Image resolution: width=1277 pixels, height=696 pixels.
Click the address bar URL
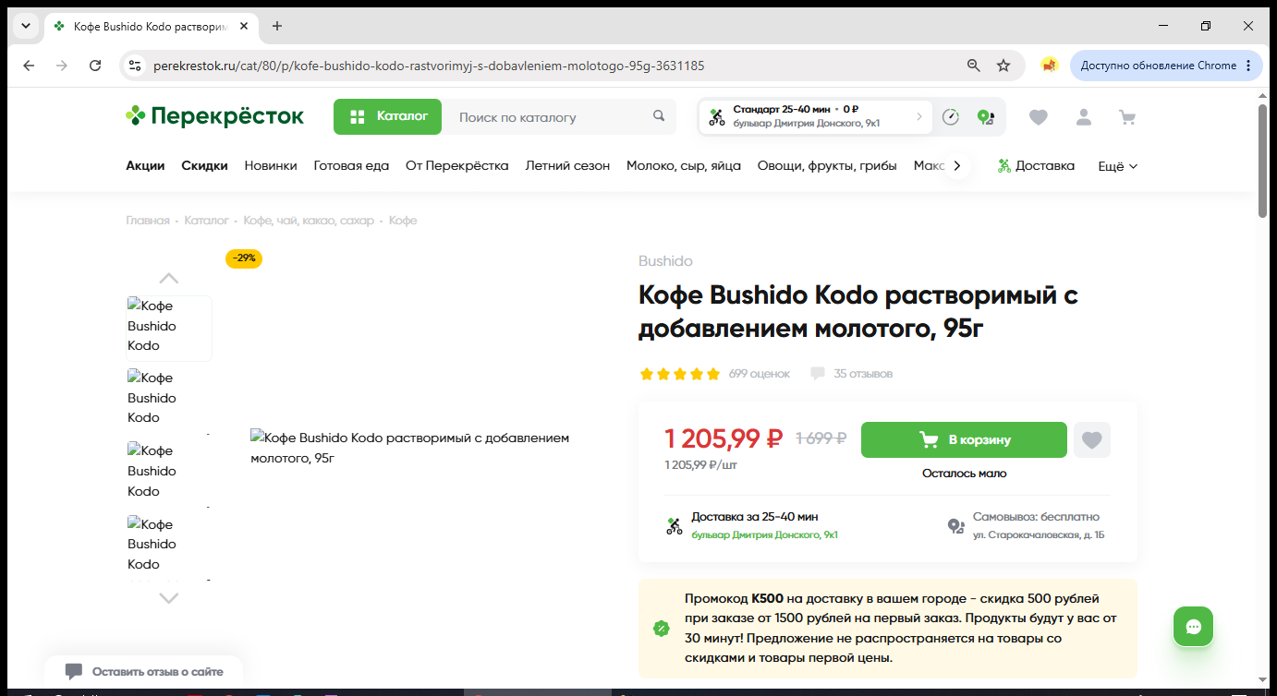tap(429, 66)
